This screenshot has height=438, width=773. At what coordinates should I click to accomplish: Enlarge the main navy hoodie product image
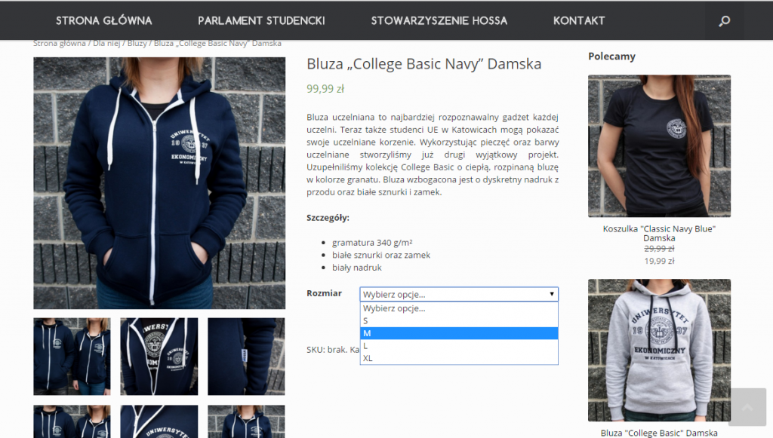[x=159, y=183]
